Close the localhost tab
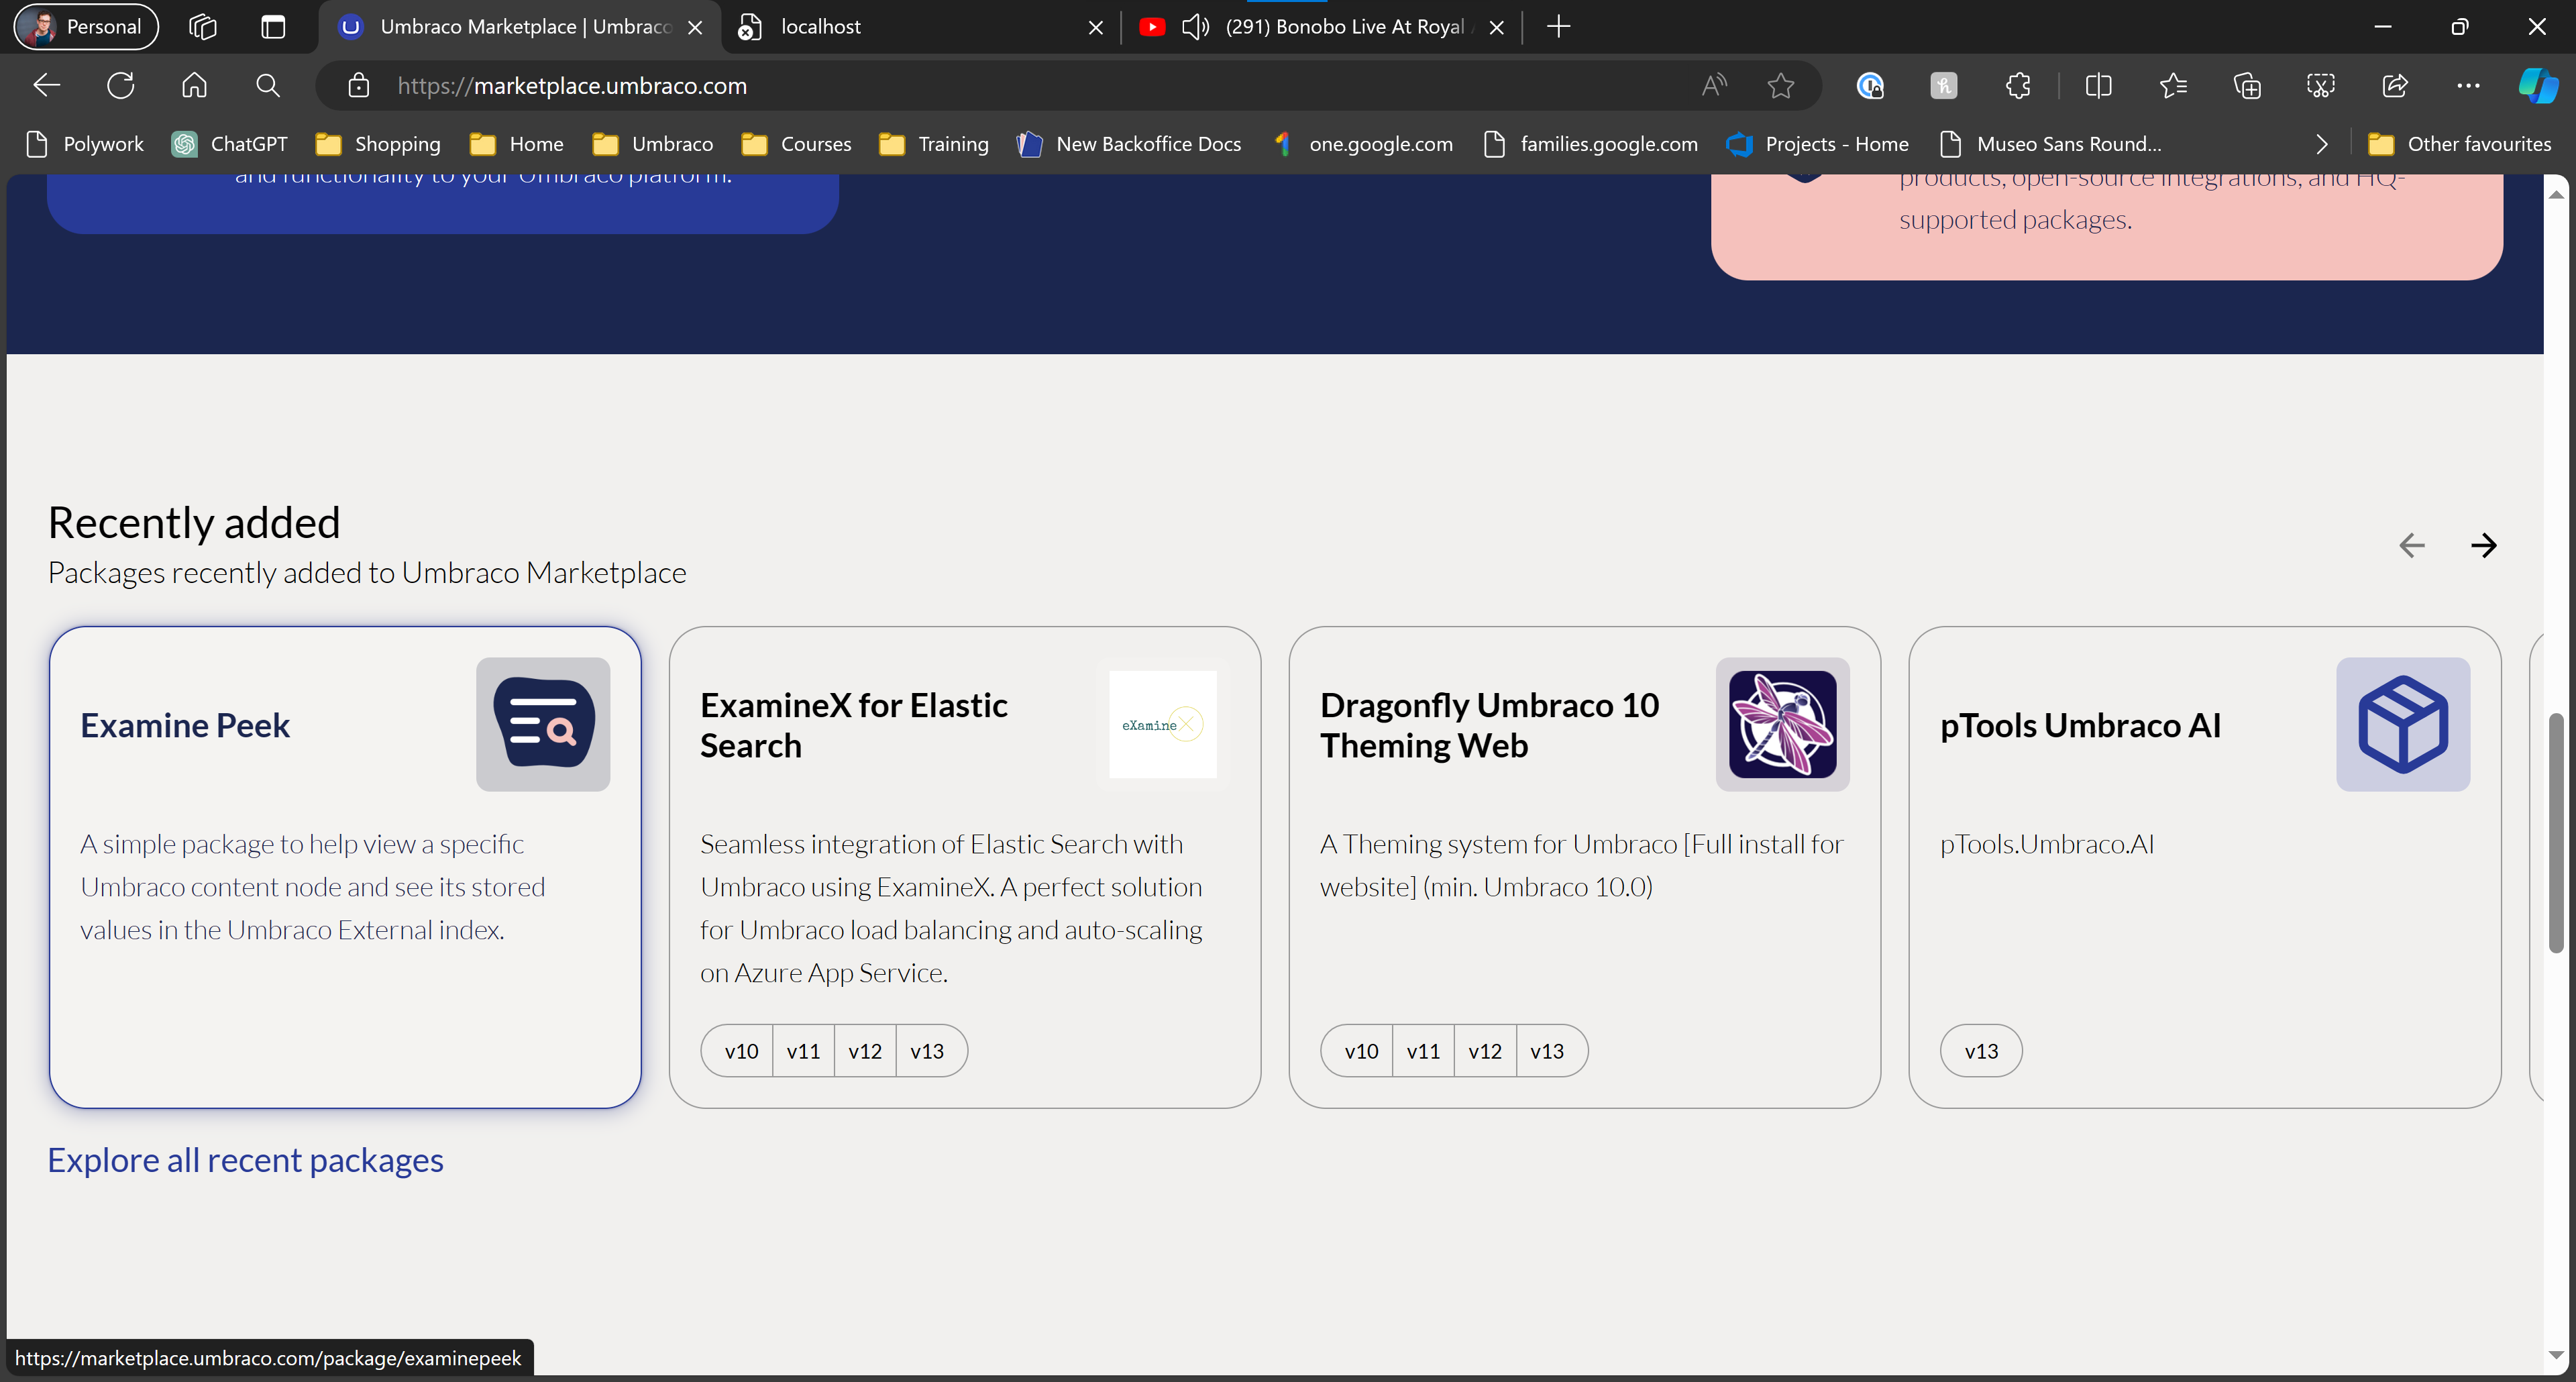This screenshot has height=1382, width=2576. [1096, 28]
